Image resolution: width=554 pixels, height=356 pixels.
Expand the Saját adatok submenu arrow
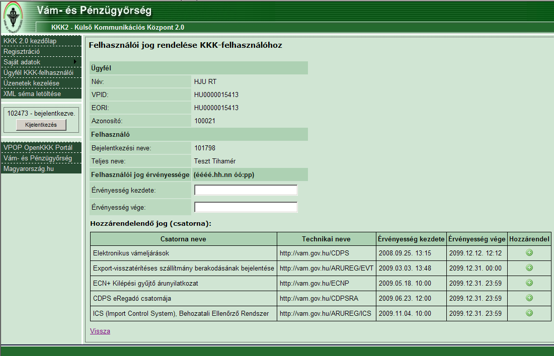[75, 62]
